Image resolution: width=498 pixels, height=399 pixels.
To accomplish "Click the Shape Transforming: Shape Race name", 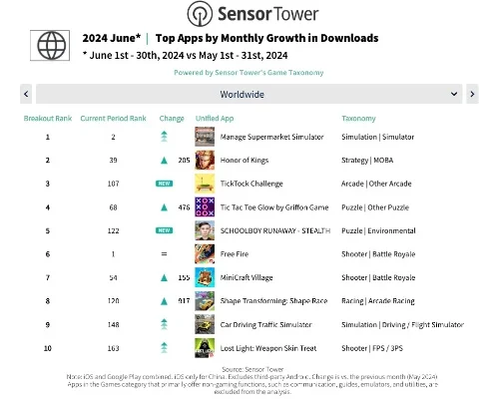I will (x=273, y=301).
